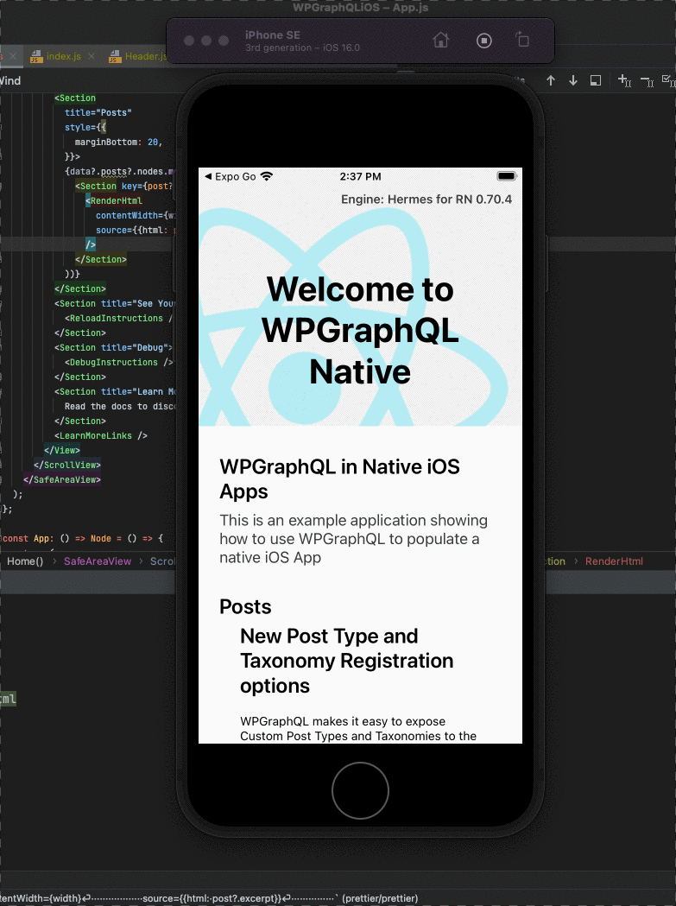Click the add selection for next occurrence icon
The width and height of the screenshot is (676, 906).
coord(624,81)
